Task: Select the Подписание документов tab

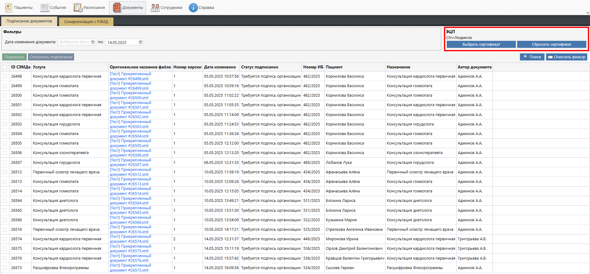Action: 29,21
